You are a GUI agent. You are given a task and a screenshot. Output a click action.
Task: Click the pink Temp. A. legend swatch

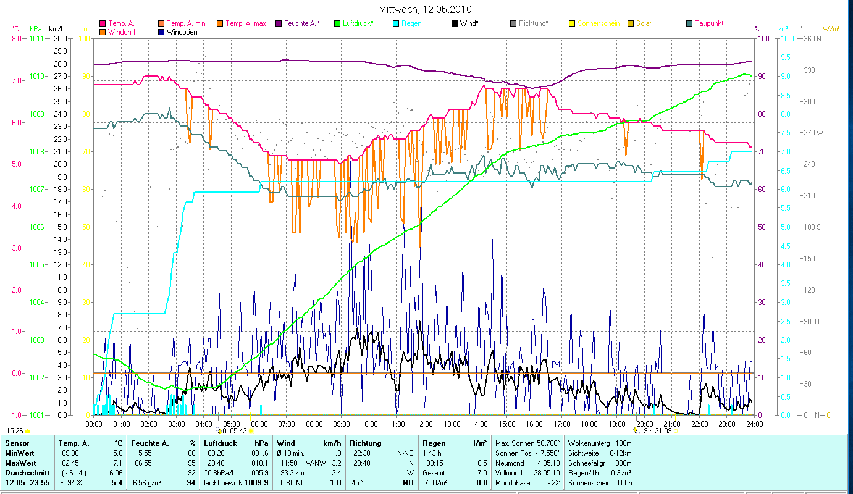coord(103,23)
